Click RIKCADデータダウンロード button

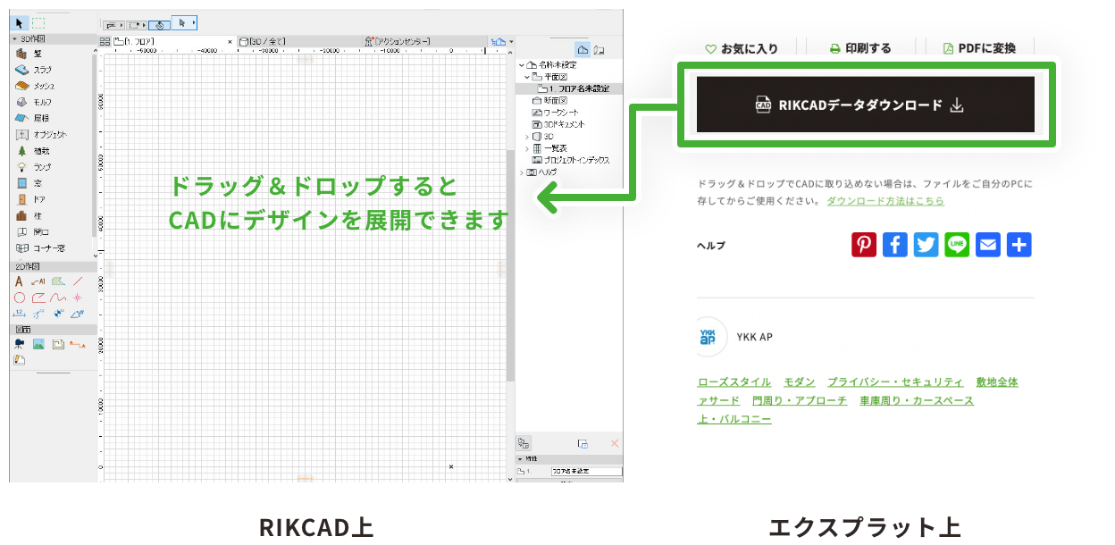pyautogui.click(x=866, y=105)
